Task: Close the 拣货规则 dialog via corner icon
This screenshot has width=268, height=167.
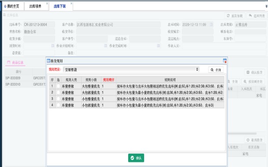Action: 225,61
